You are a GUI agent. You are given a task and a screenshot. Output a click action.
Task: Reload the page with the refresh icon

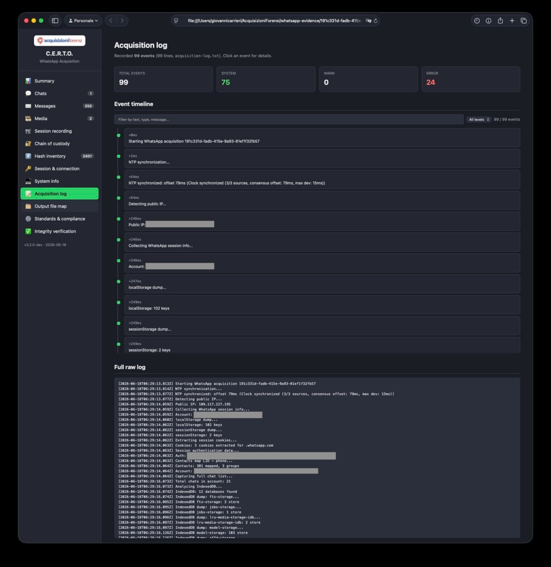[376, 21]
